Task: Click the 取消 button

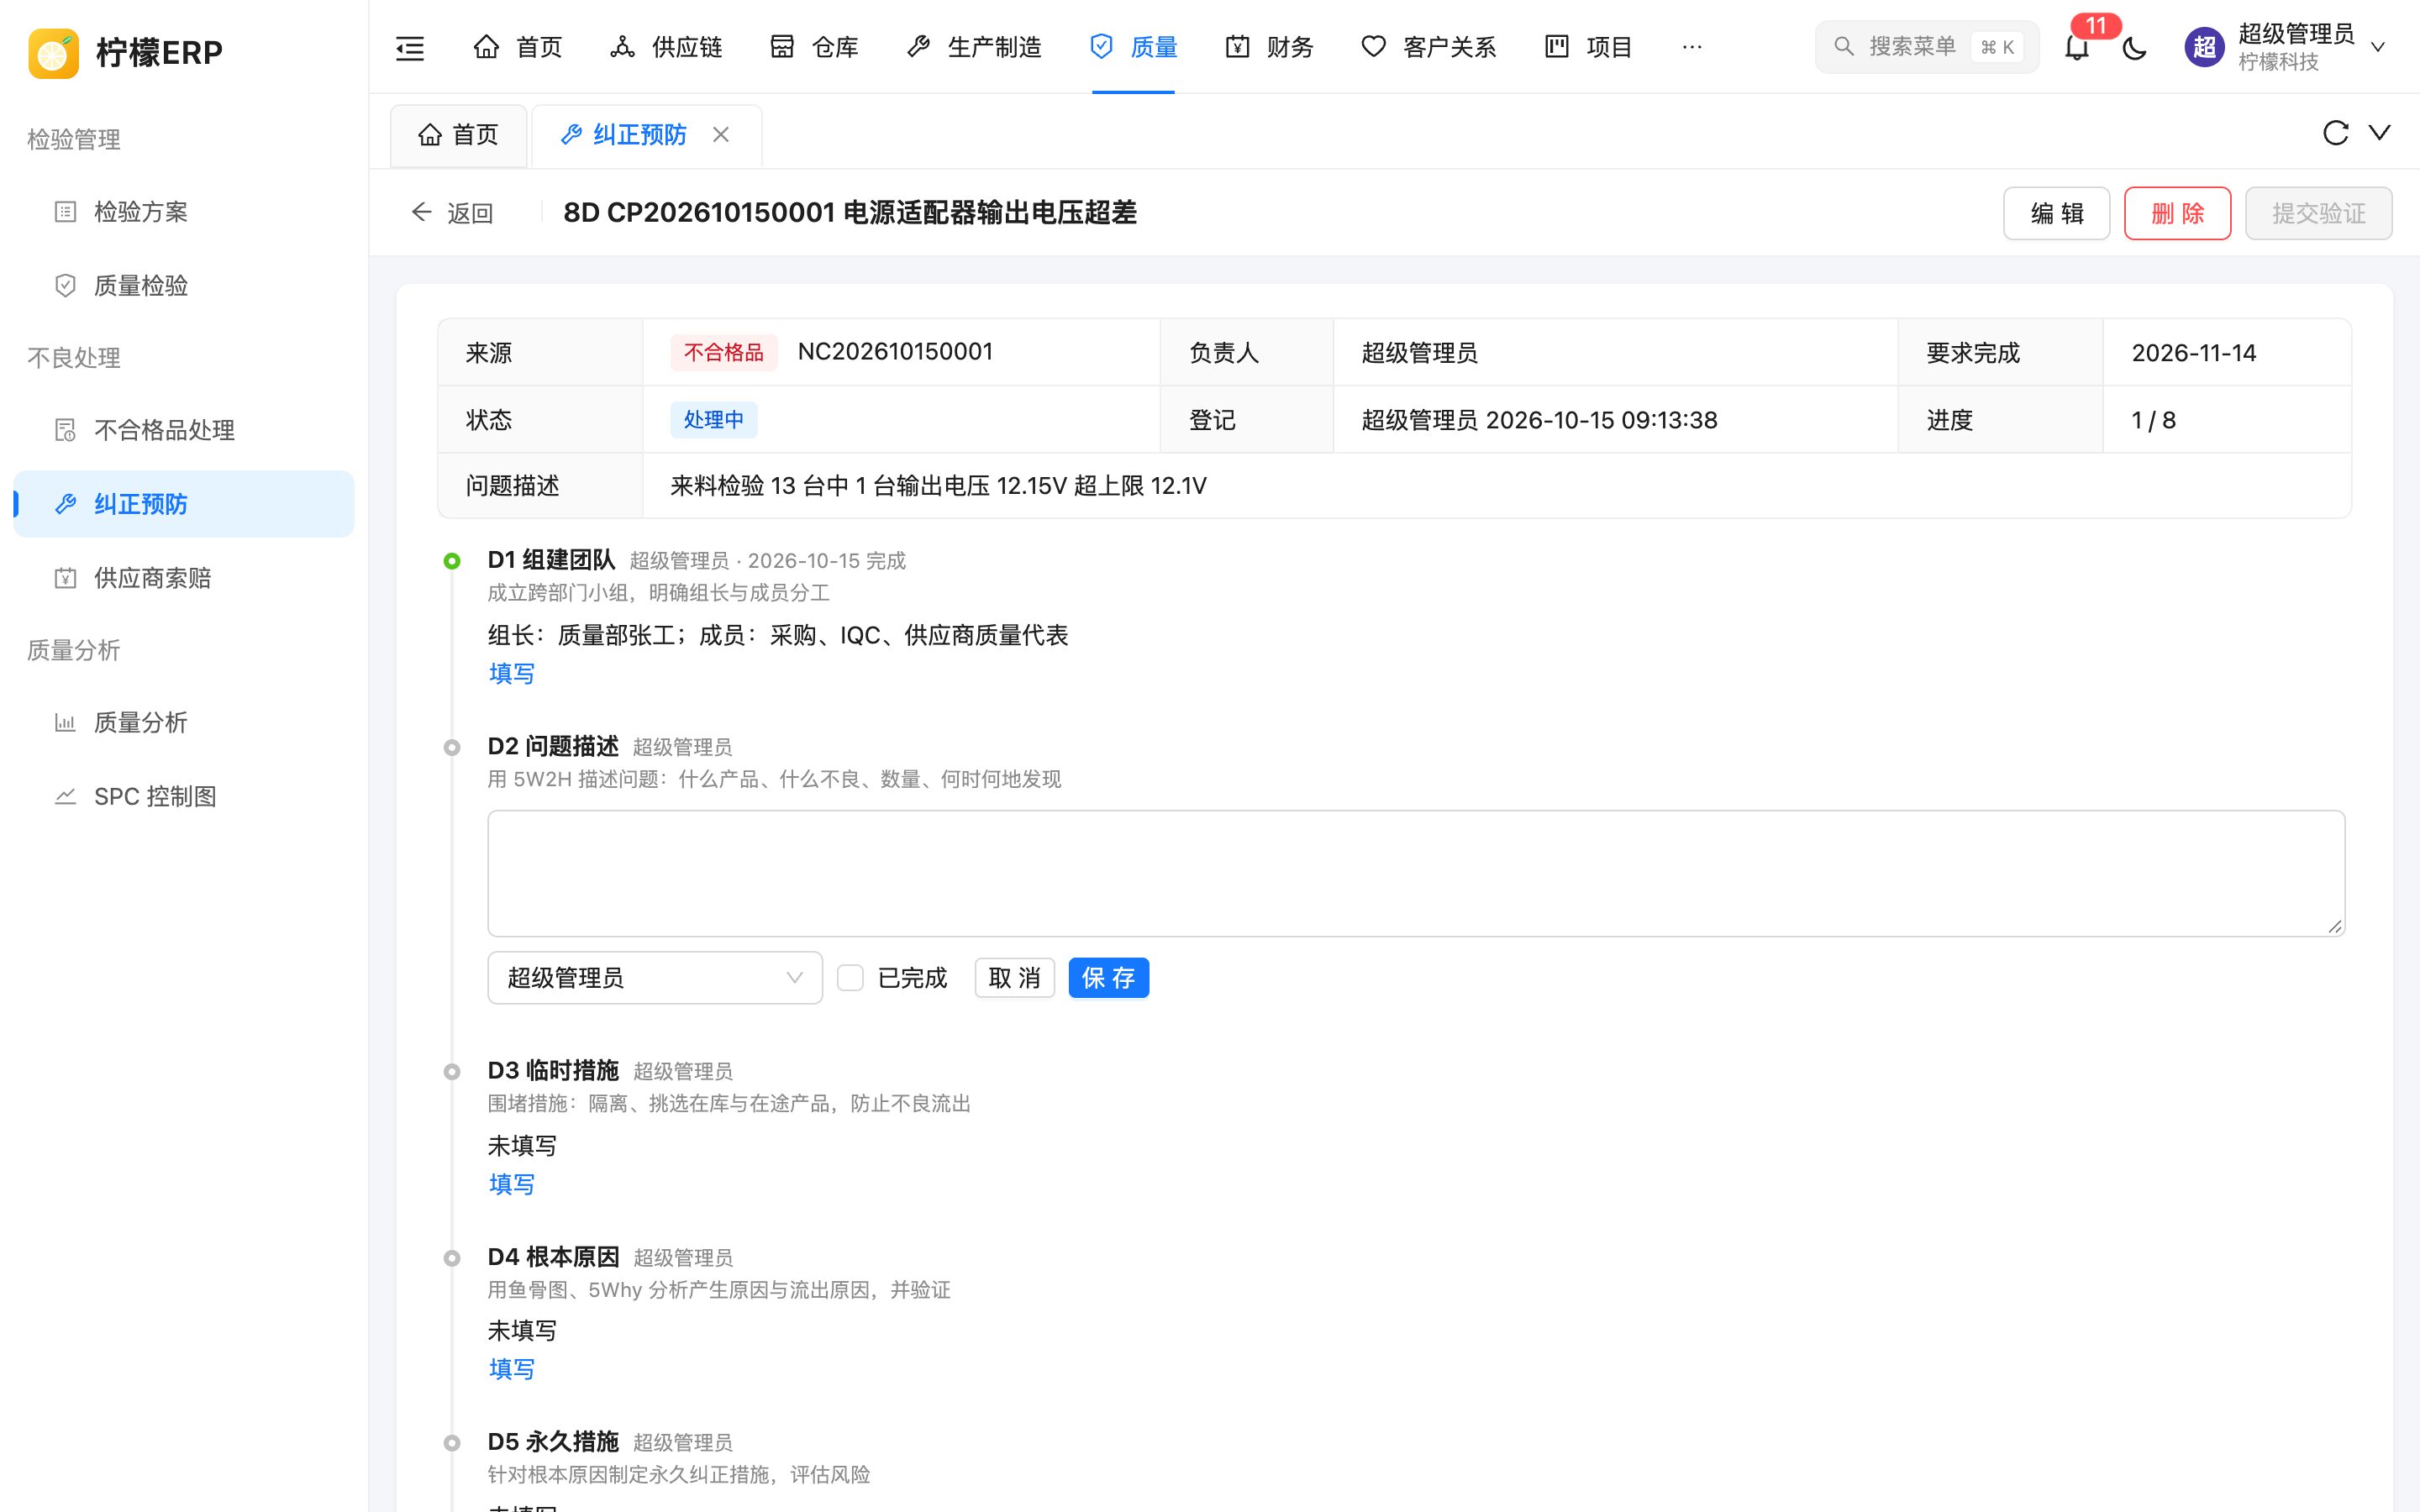Action: (x=1014, y=978)
